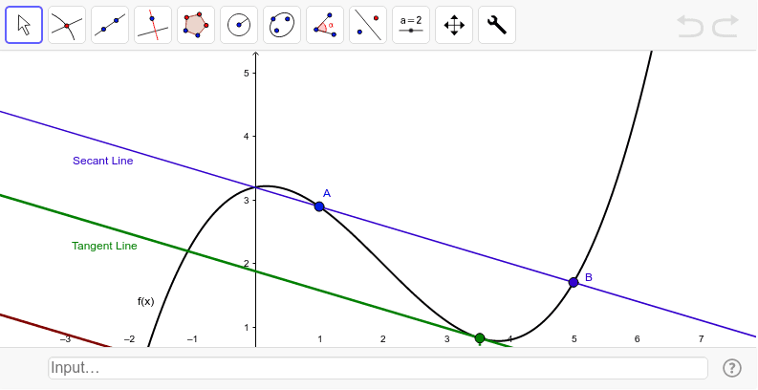
Task: Click the Undo arrow
Action: [x=690, y=26]
